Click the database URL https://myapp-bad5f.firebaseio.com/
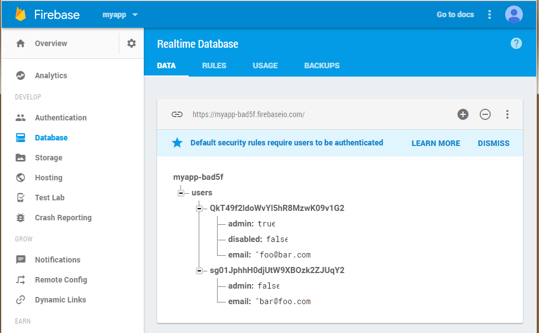The image size is (539, 333). [249, 114]
